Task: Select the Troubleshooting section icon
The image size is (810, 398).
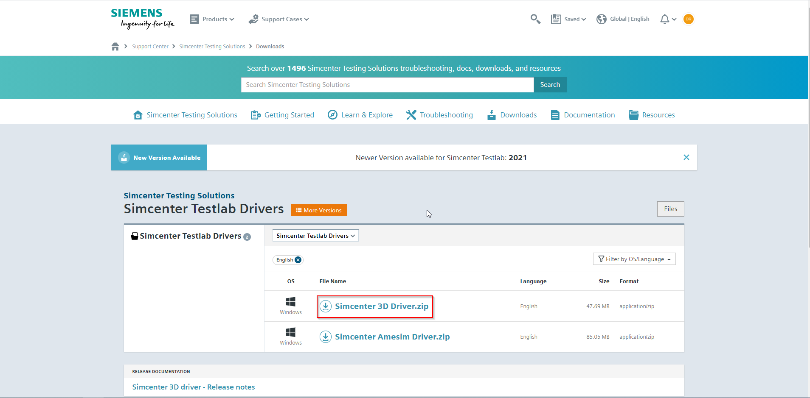Action: pos(411,114)
